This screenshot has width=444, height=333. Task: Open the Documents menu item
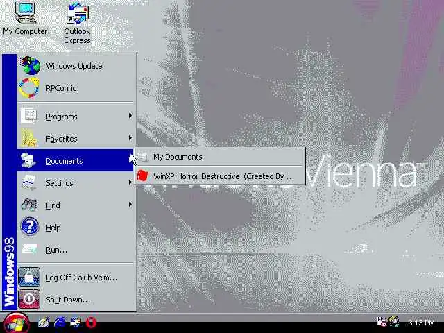(76, 160)
